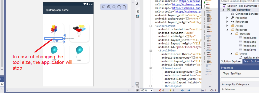Select image.png file
The height and width of the screenshot is (93, 259).
(250, 46)
